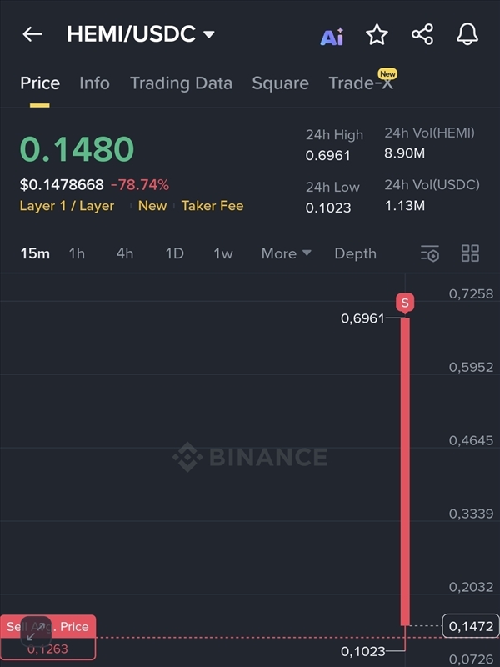Tap the share icon
This screenshot has height=667, width=500.
(422, 34)
